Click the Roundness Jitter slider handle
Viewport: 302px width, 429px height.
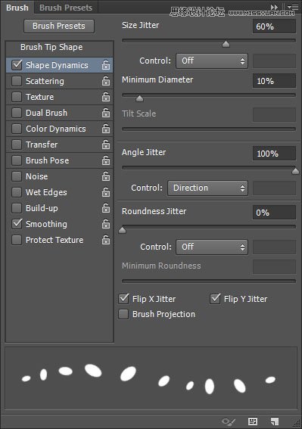[x=123, y=230]
